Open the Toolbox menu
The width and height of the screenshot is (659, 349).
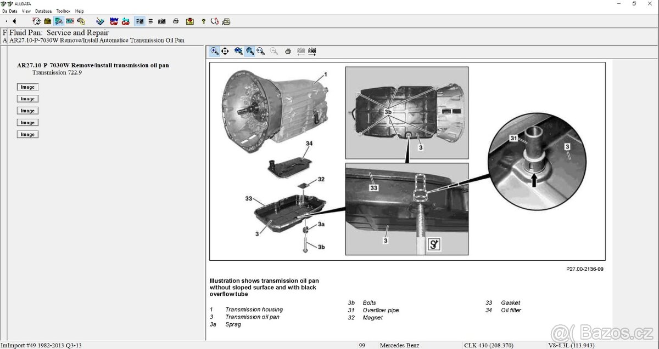(63, 11)
